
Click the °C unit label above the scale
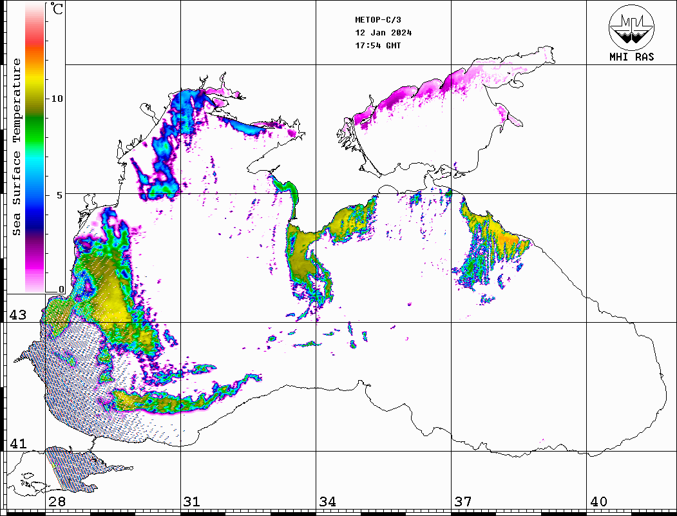pyautogui.click(x=57, y=8)
